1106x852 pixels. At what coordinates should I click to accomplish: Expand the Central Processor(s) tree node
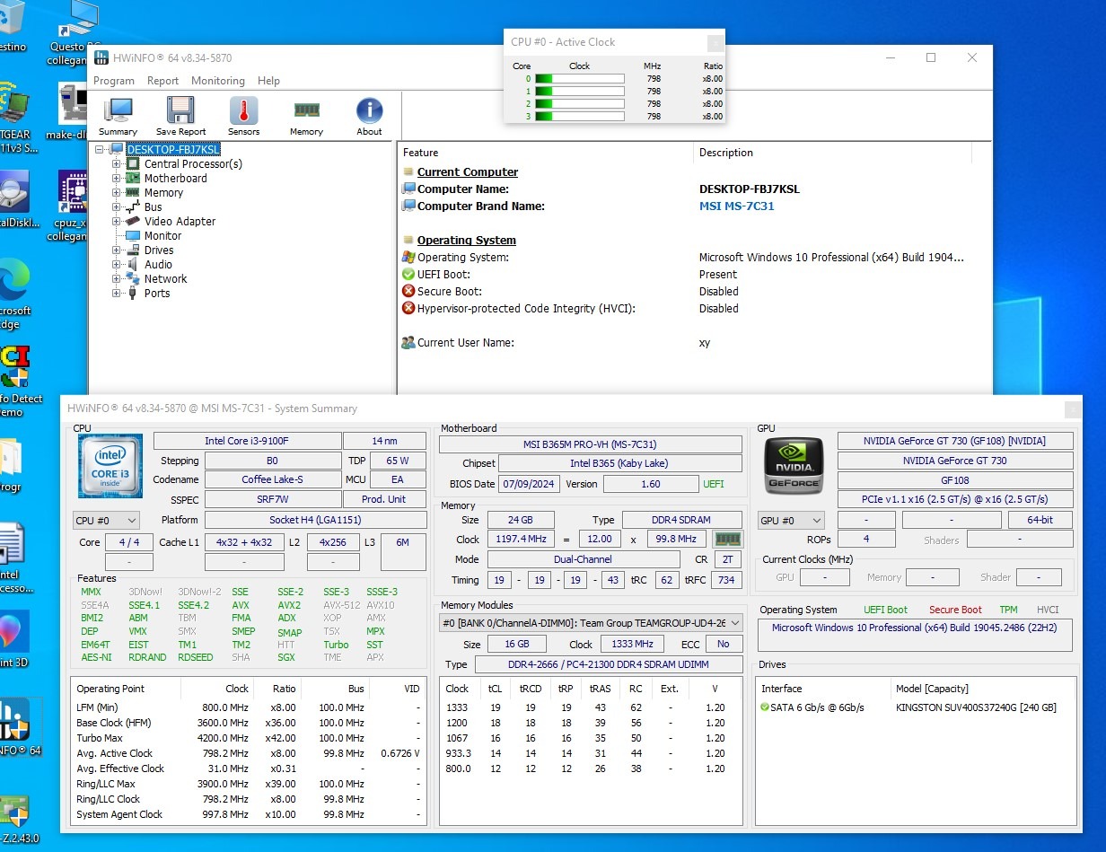(116, 164)
